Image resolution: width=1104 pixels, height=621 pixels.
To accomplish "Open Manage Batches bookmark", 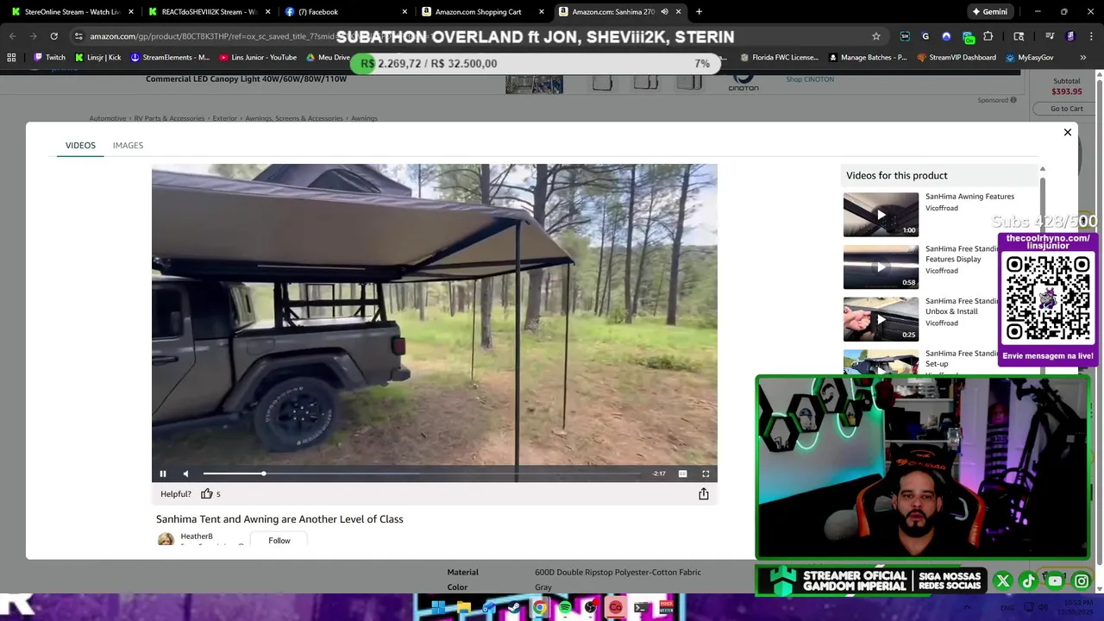I will click(868, 58).
